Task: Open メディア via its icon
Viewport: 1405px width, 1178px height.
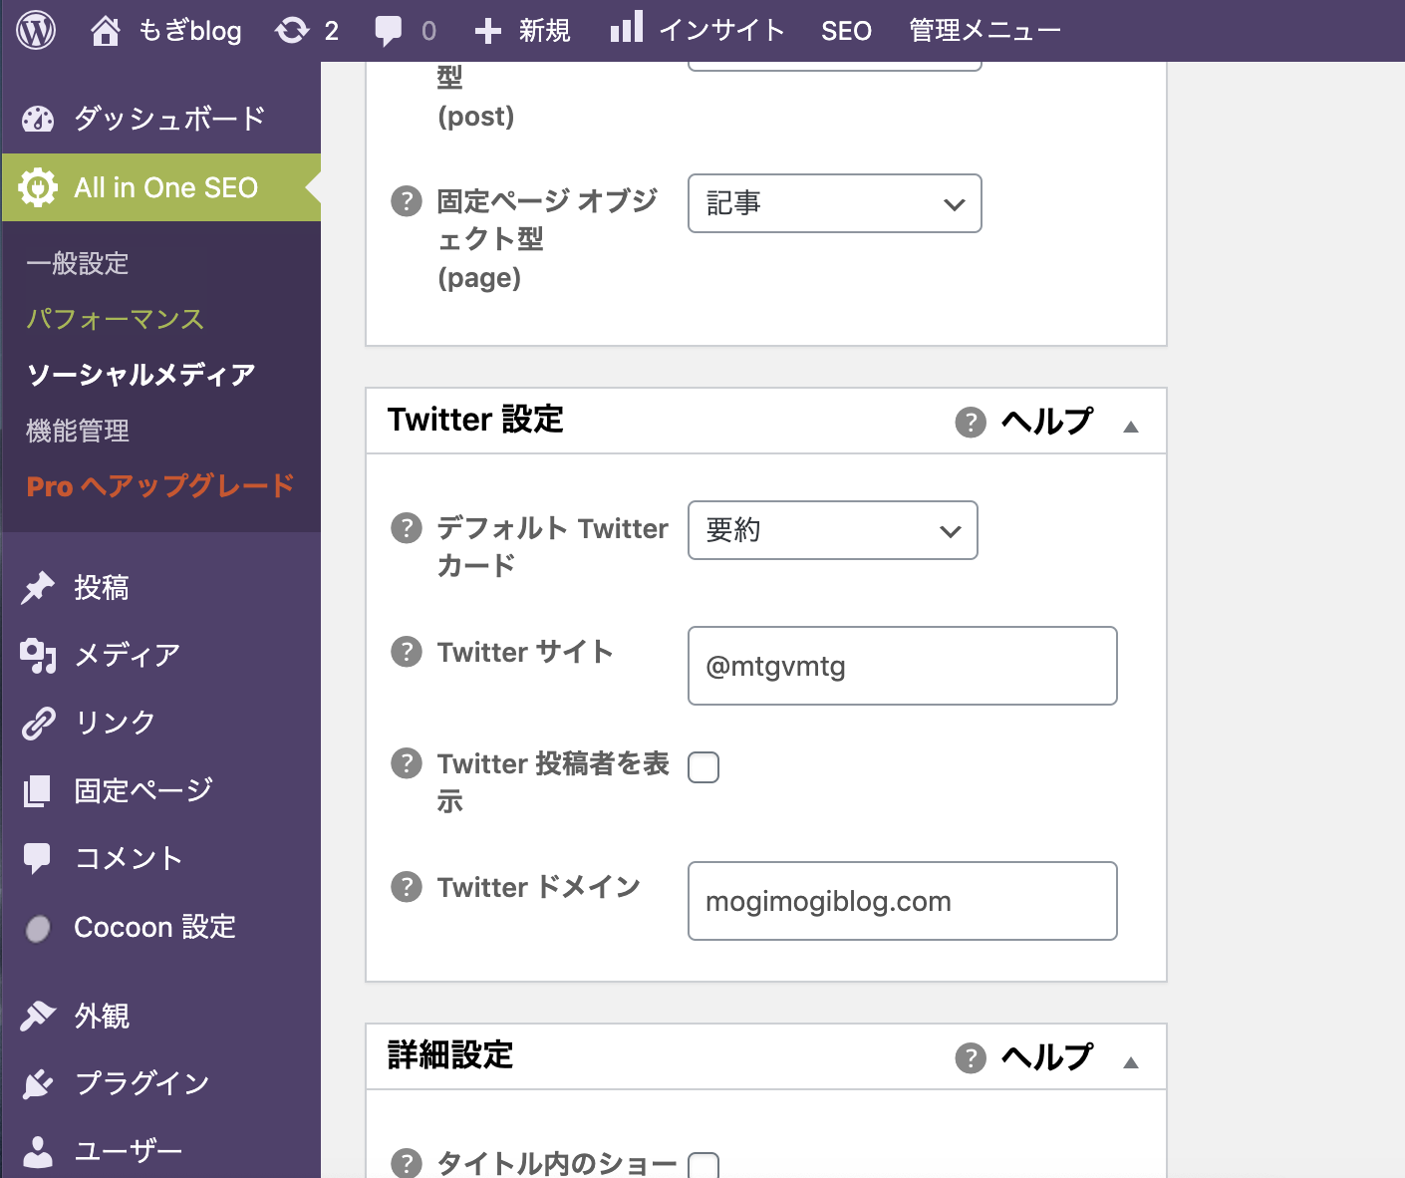Action: click(38, 655)
